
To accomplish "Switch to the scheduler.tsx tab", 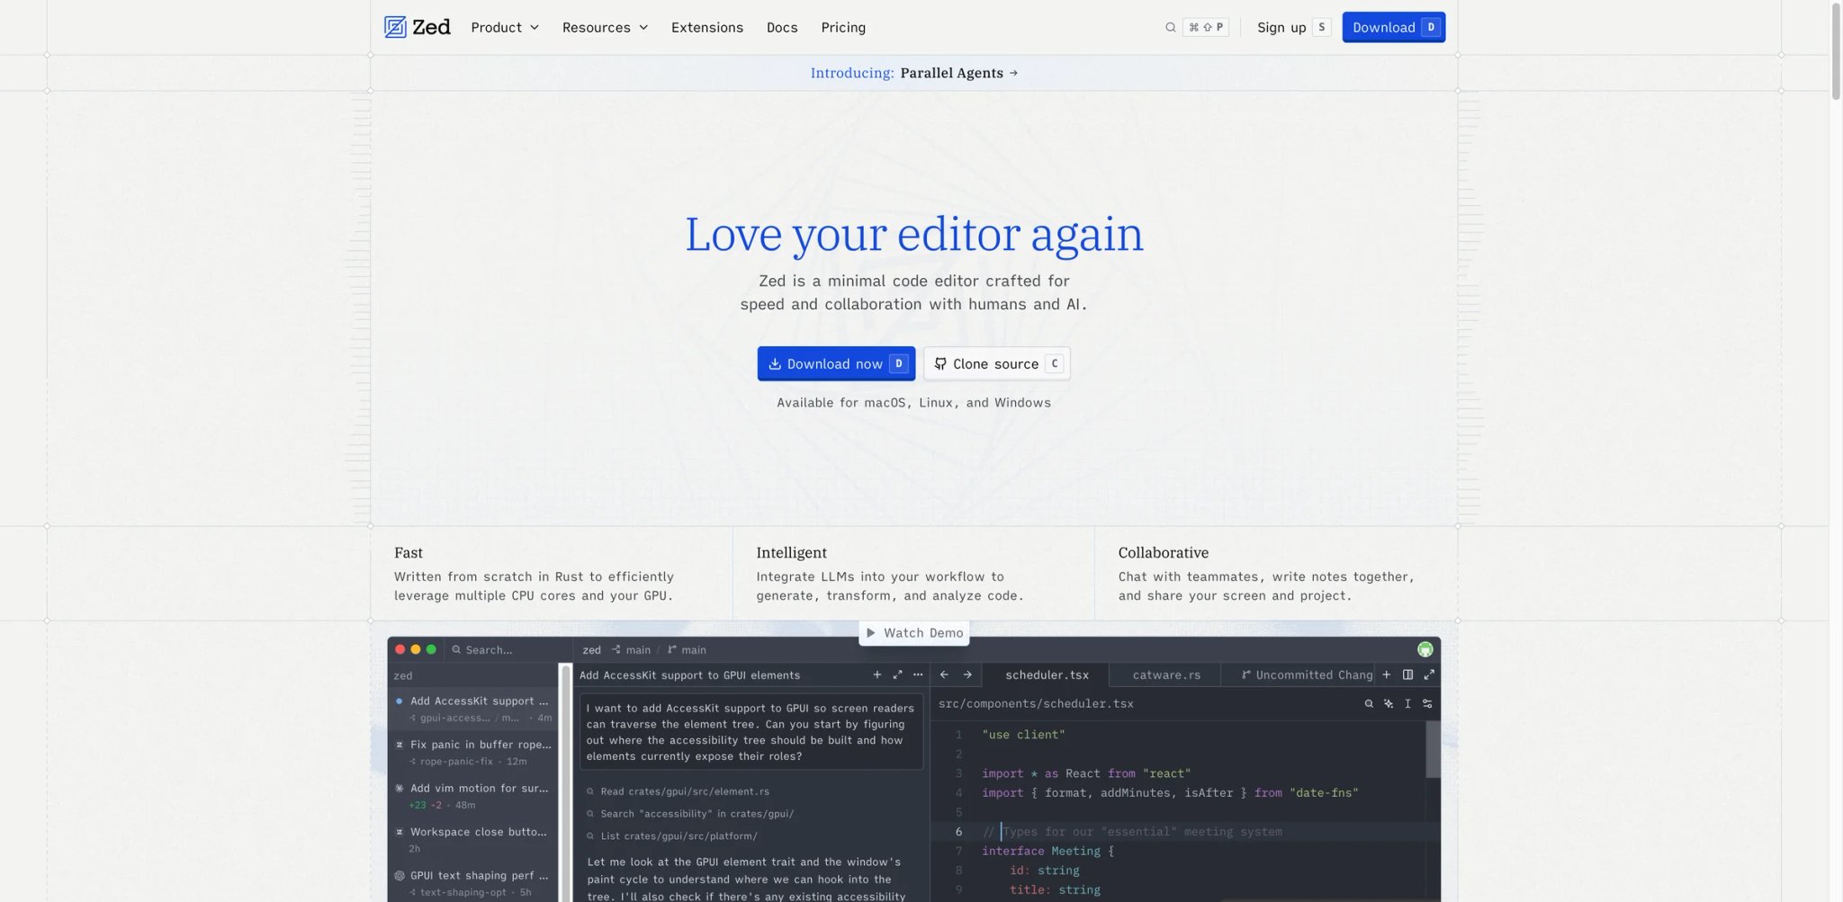I will click(1047, 674).
